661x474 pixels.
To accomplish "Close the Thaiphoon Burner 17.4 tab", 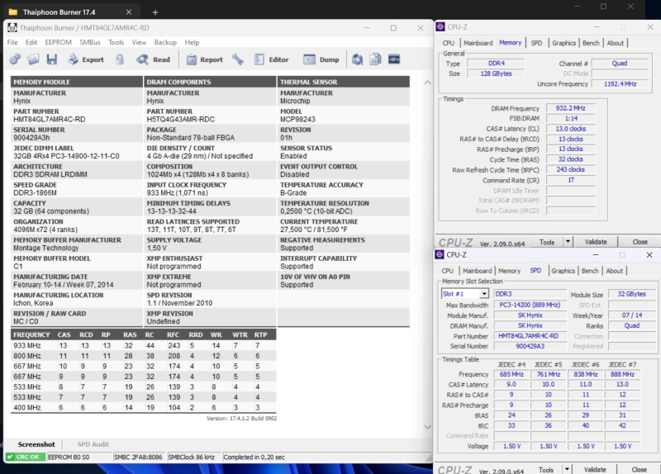I will [x=129, y=12].
